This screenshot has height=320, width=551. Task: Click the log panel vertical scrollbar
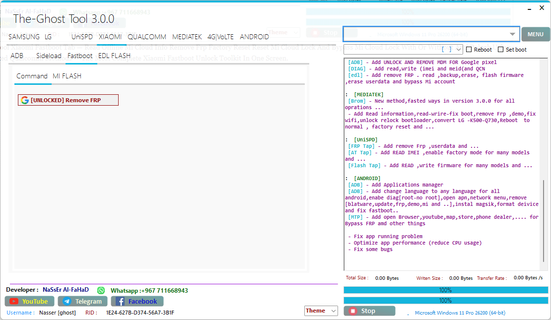[x=543, y=221]
